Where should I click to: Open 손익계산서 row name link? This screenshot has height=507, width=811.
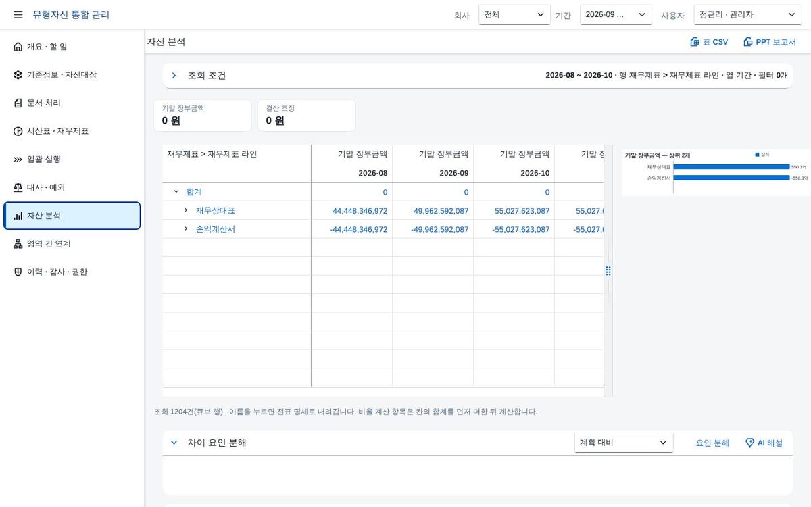coord(216,229)
